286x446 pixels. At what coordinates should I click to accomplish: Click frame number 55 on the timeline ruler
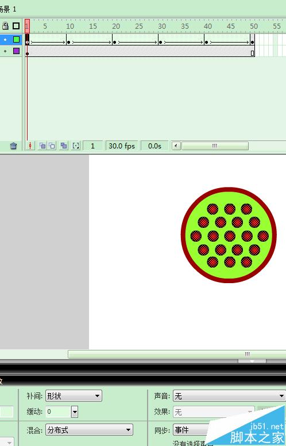coord(277,26)
